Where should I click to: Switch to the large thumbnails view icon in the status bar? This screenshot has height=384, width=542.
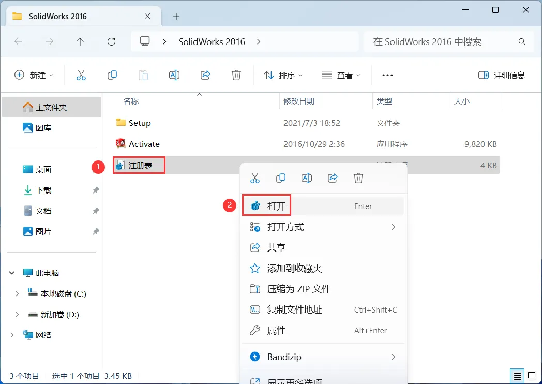(x=532, y=376)
